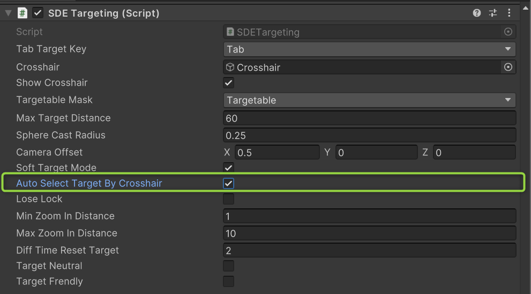This screenshot has width=531, height=294.
Task: Enable the Target Neutral checkbox
Action: (229, 266)
